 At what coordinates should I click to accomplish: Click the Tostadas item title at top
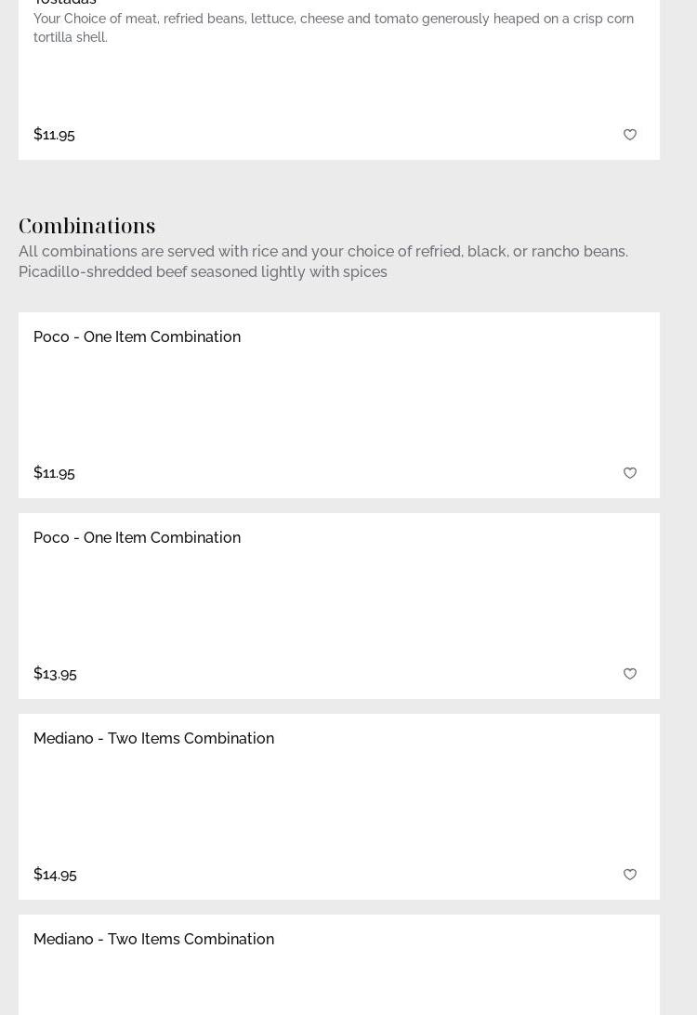click(65, 3)
